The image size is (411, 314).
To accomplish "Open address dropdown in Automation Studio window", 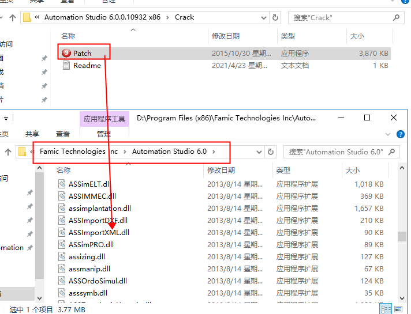I will click(x=259, y=152).
